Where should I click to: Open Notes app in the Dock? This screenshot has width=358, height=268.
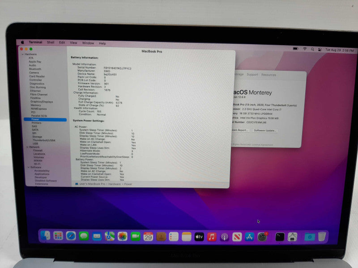[x=186, y=237]
